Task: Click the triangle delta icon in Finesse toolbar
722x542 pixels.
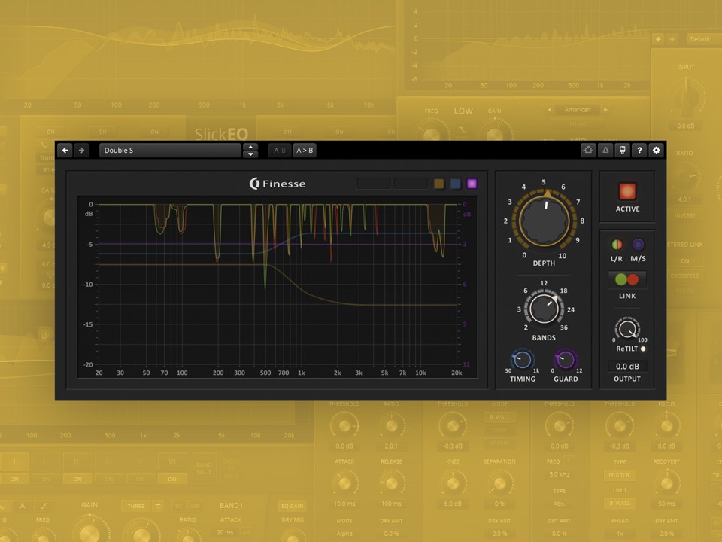Action: point(605,151)
